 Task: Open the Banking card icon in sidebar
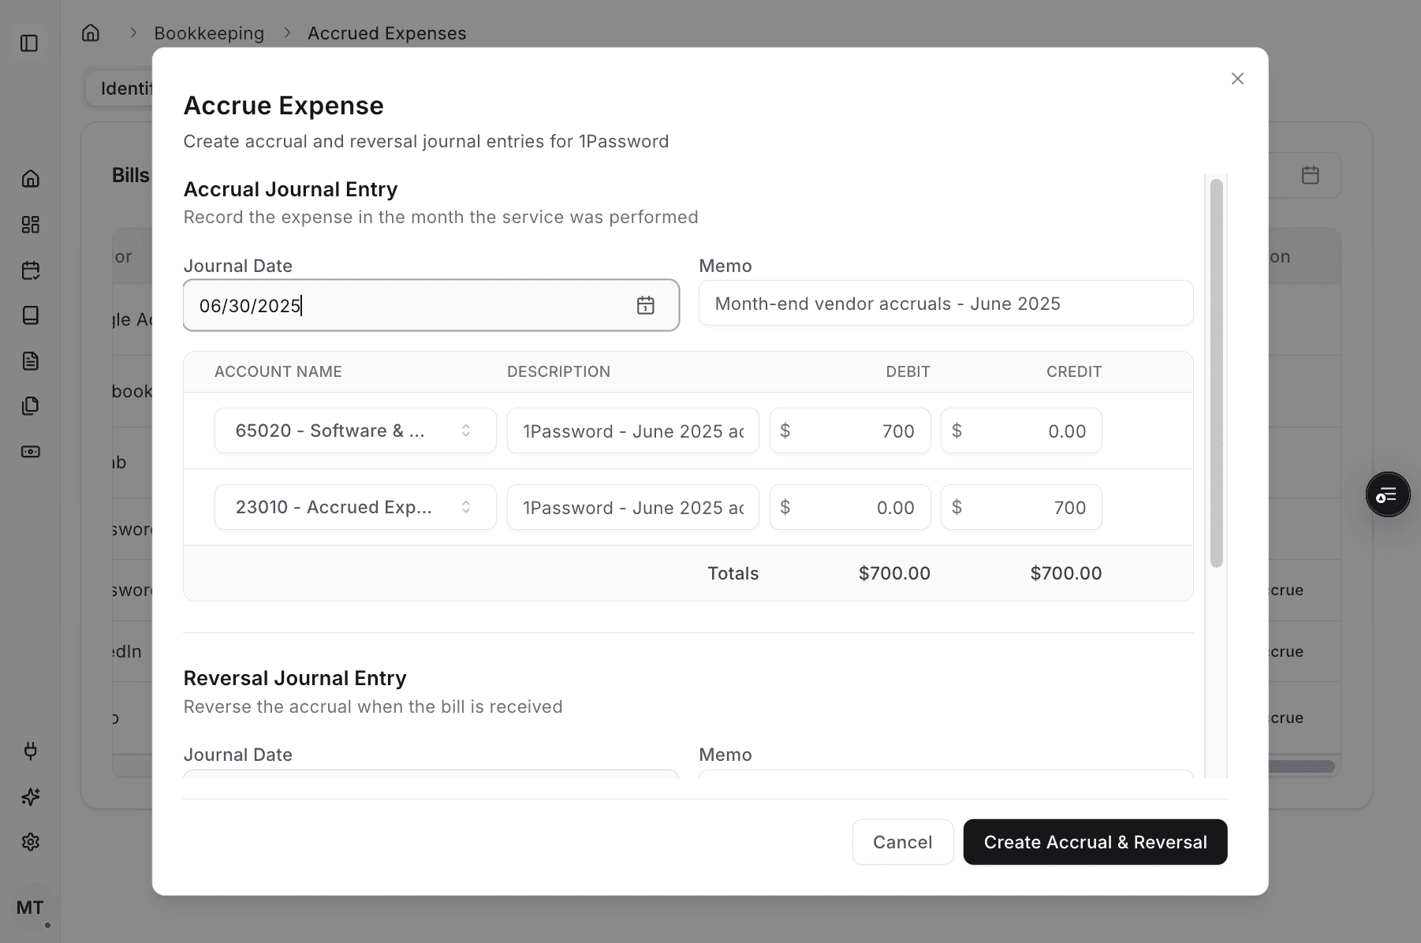(x=31, y=451)
